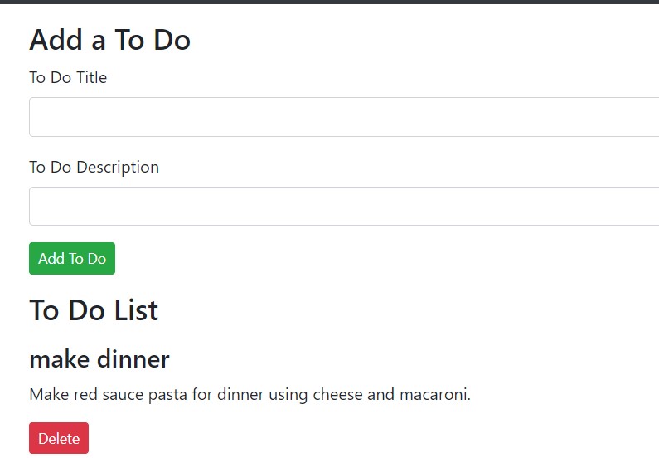Click the word 'make' in item title
The width and height of the screenshot is (659, 458).
coord(59,359)
